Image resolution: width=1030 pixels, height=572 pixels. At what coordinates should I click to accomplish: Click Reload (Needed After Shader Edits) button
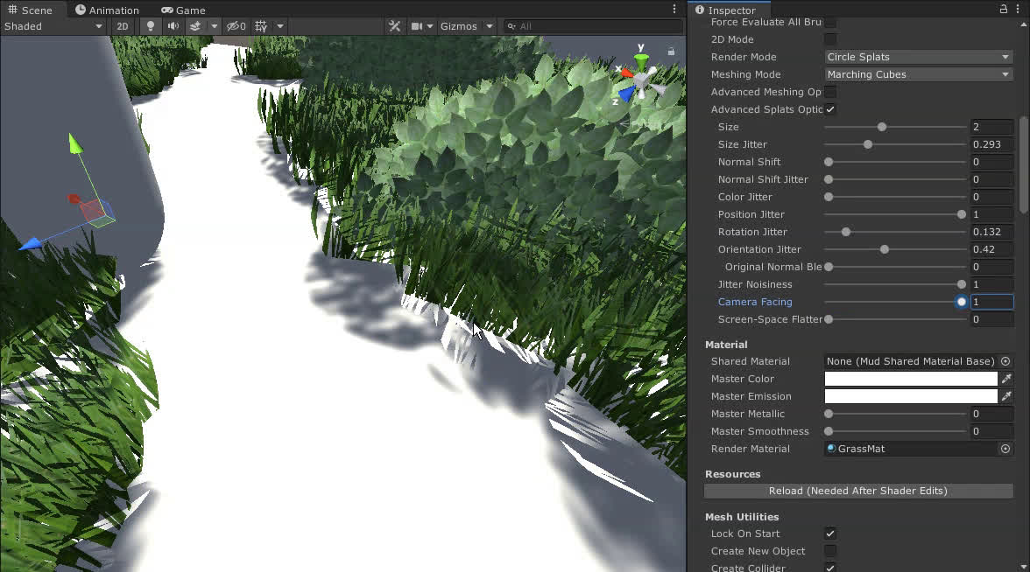pos(858,491)
